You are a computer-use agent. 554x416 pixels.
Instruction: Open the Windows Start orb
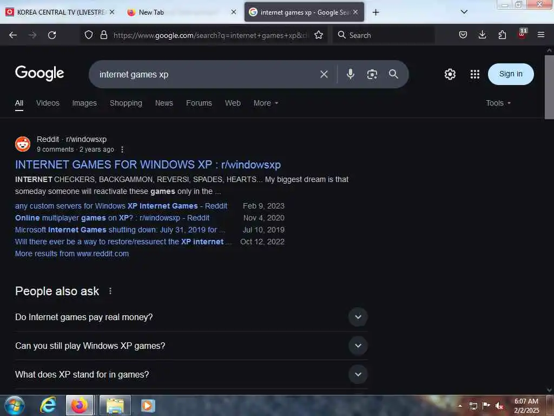[14, 405]
